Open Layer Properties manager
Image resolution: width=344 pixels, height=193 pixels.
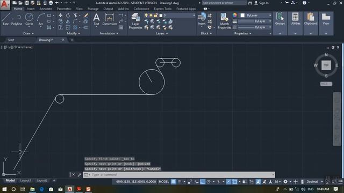point(135,21)
